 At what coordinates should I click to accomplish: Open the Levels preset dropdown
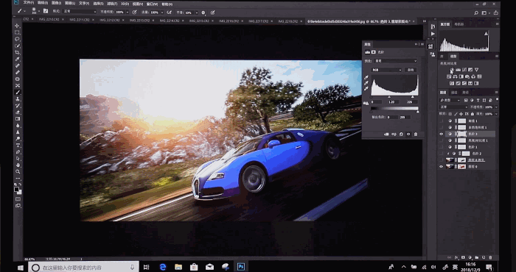pos(396,61)
